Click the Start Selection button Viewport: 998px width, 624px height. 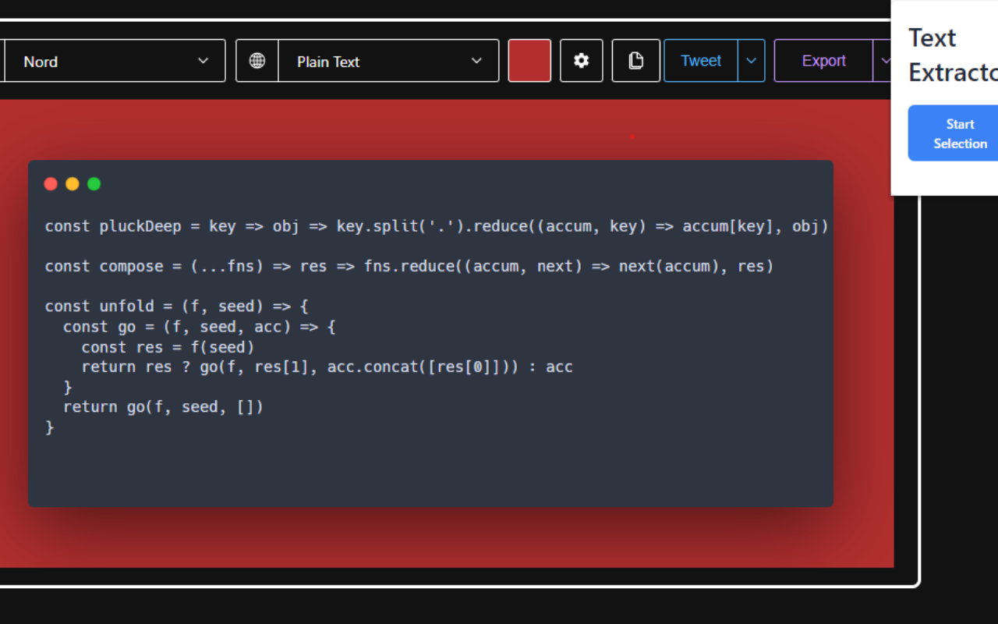click(x=953, y=133)
